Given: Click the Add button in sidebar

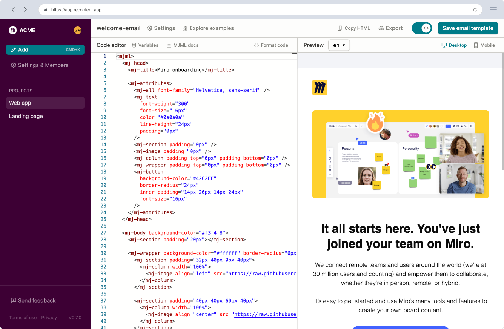Looking at the screenshot, I should click(45, 49).
